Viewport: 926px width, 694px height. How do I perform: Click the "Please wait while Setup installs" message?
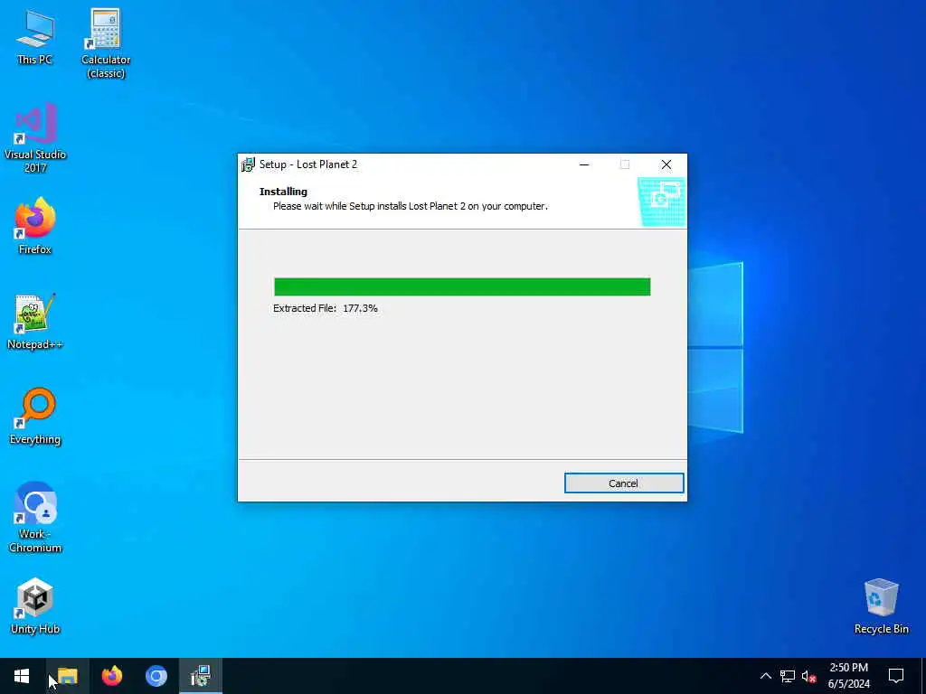pyautogui.click(x=411, y=206)
